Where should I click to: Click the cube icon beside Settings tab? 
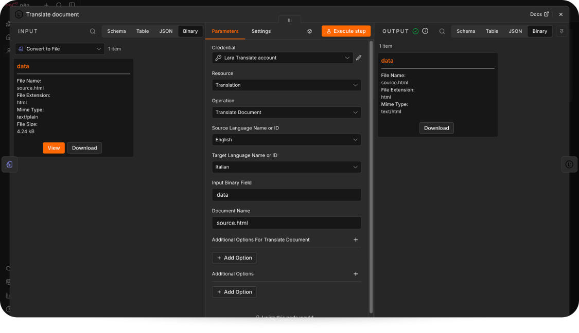point(309,31)
